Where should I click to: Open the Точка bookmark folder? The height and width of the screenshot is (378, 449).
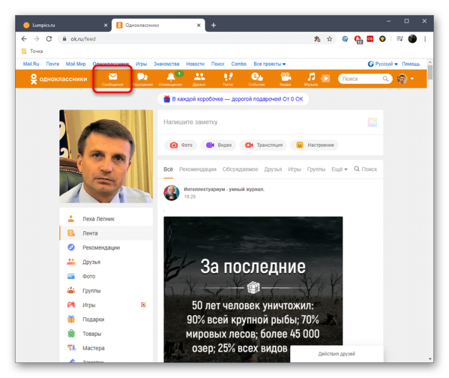32,51
